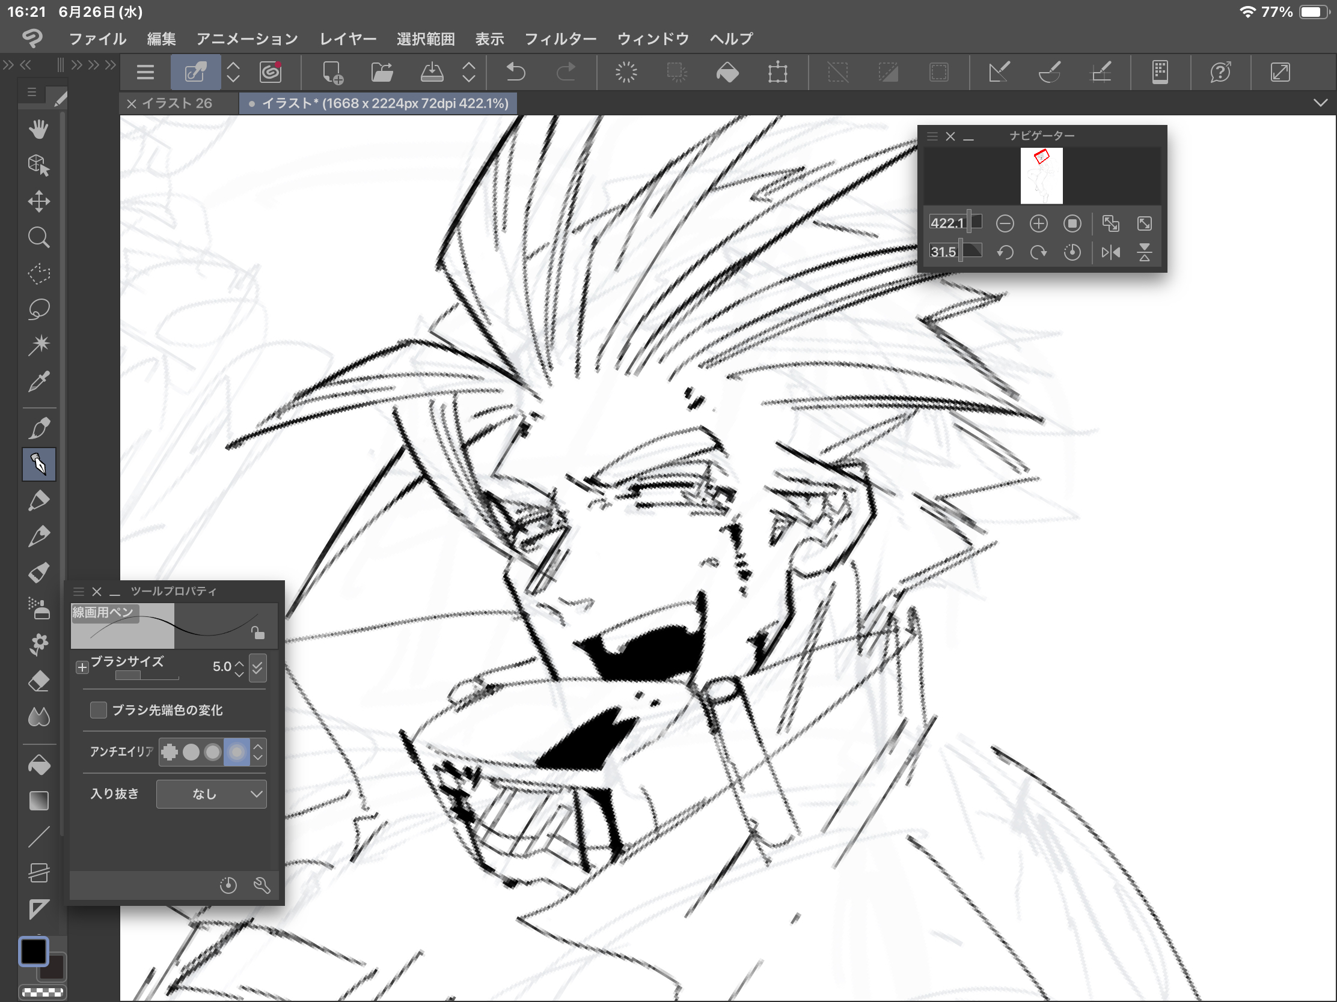Adjust the brush size slider
The width and height of the screenshot is (1337, 1002).
pos(147,675)
